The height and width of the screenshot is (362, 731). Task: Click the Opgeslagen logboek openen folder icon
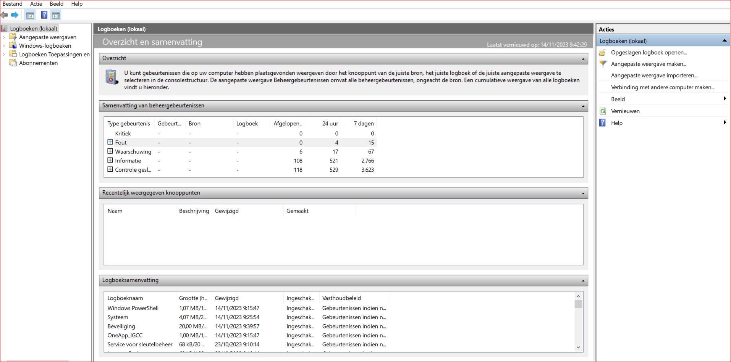603,53
